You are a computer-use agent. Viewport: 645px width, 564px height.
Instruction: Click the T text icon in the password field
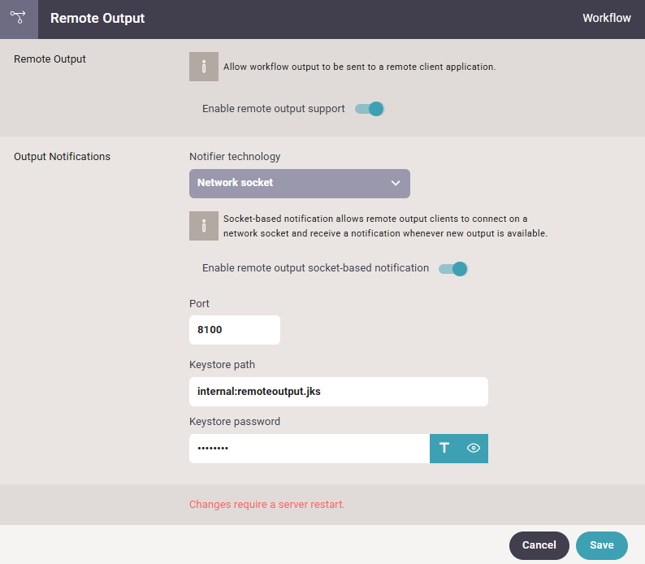pyautogui.click(x=444, y=448)
